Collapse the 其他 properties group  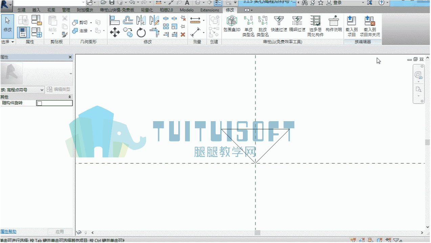click(70, 97)
